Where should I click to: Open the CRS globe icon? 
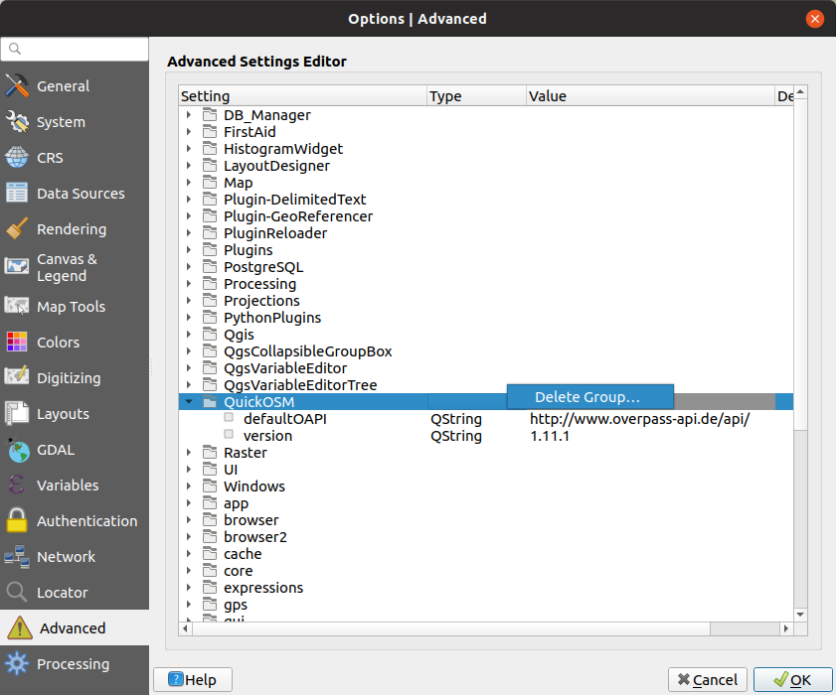pyautogui.click(x=17, y=158)
